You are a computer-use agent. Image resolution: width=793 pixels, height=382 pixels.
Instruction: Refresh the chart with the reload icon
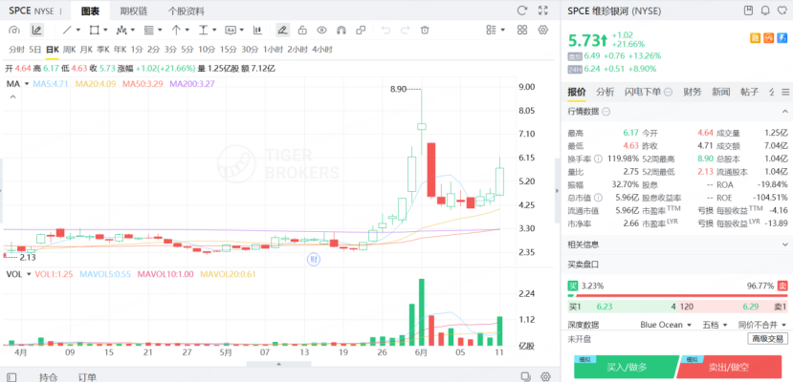point(522,11)
